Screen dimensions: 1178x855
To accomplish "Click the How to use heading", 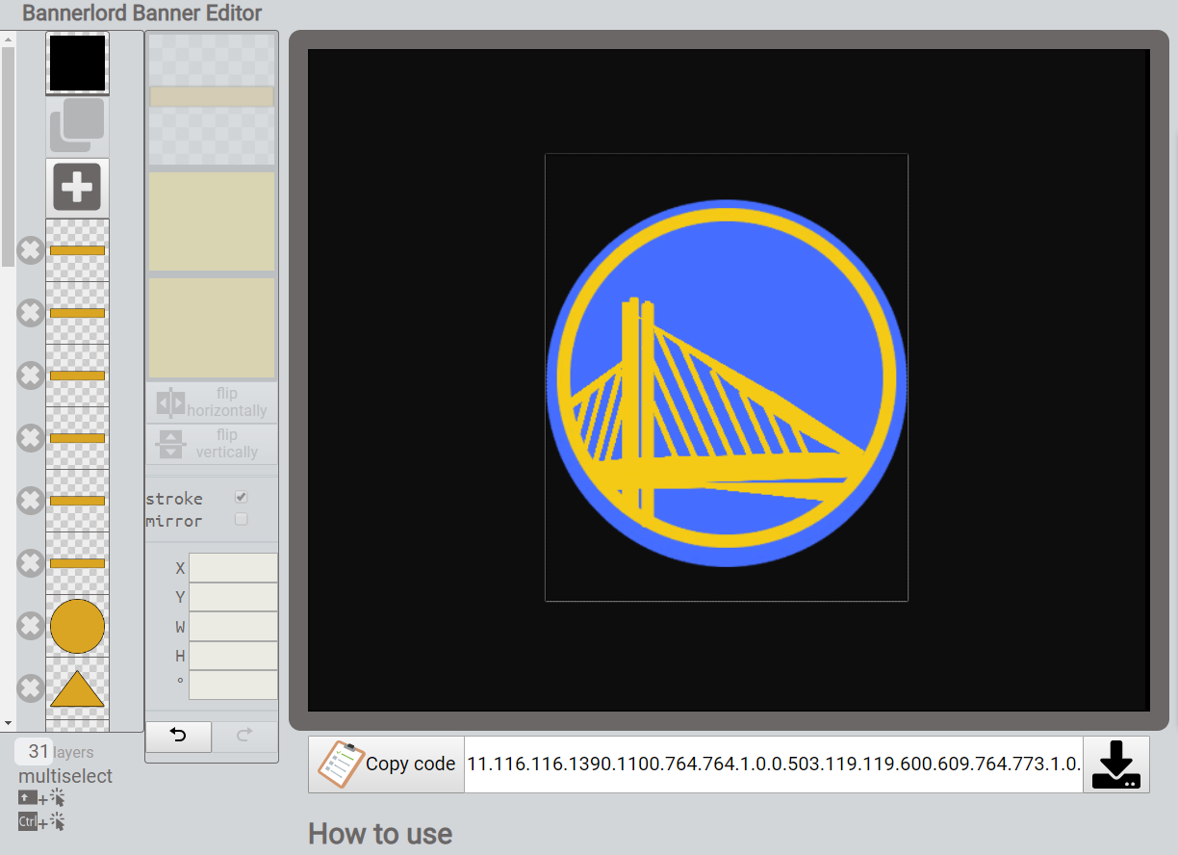I will coord(380,834).
